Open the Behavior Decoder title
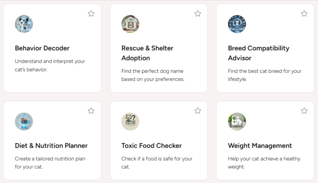Screen dimensions: 318x183 click(42, 48)
